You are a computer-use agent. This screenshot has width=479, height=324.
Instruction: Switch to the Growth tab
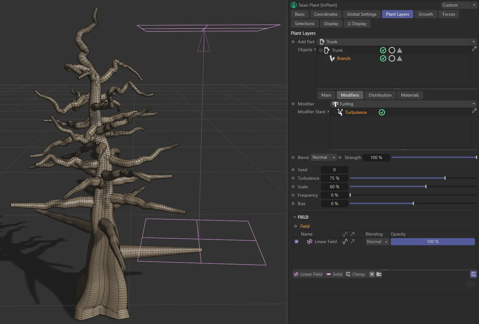point(426,14)
